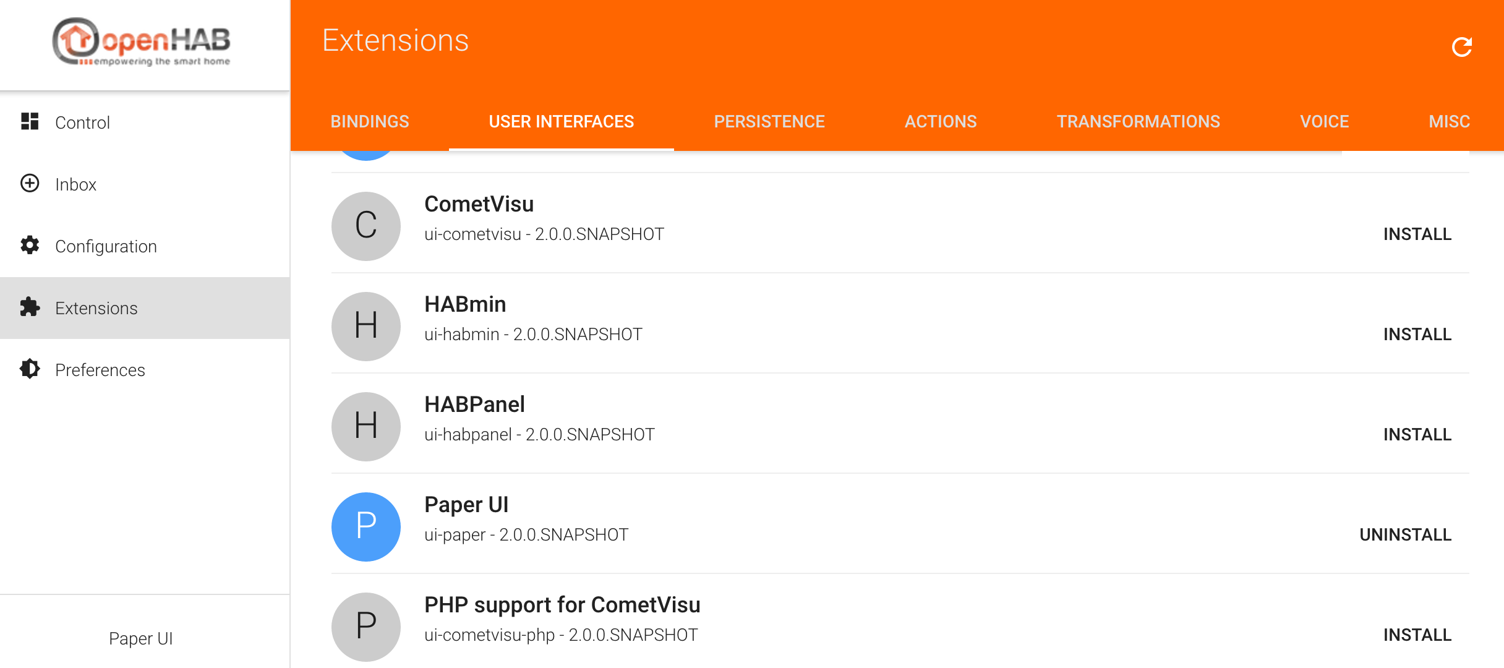Viewport: 1504px width, 668px height.
Task: Uninstall the Paper UI extension
Action: (x=1405, y=535)
